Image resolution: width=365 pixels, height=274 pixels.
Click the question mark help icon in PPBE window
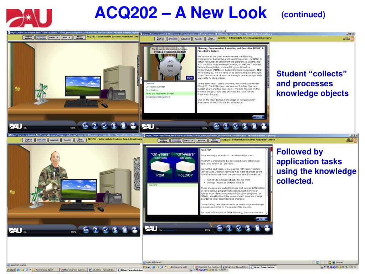pyautogui.click(x=226, y=126)
